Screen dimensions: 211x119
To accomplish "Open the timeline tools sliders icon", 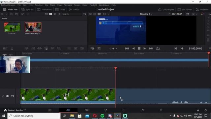I will pos(99,49).
